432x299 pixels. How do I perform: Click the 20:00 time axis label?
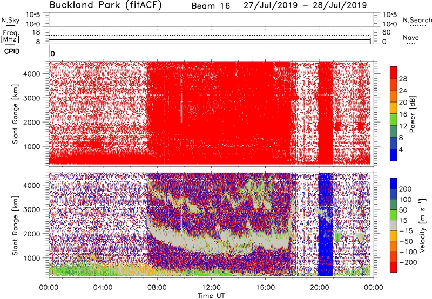coord(320,288)
